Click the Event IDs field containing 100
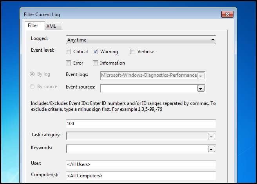Screen dimensions: 257x184 141,124
